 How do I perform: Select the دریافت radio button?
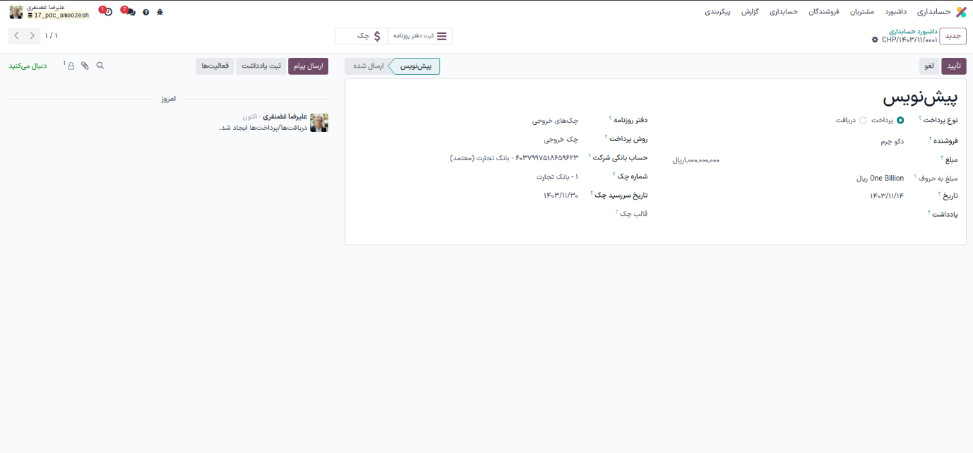click(863, 121)
